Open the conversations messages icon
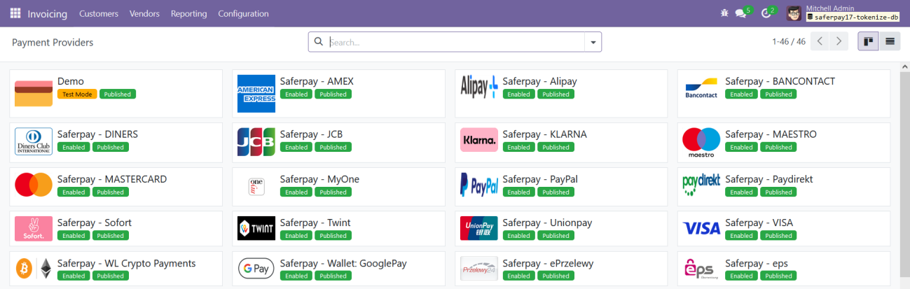 click(740, 13)
